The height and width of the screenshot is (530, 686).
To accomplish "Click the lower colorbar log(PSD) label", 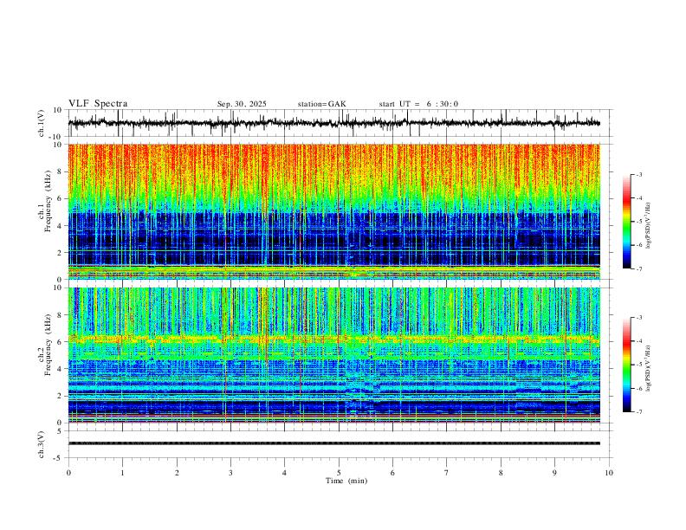I will [x=649, y=368].
